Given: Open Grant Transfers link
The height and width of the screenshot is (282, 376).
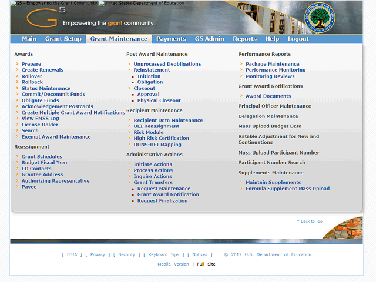Looking at the screenshot, I should tap(153, 183).
